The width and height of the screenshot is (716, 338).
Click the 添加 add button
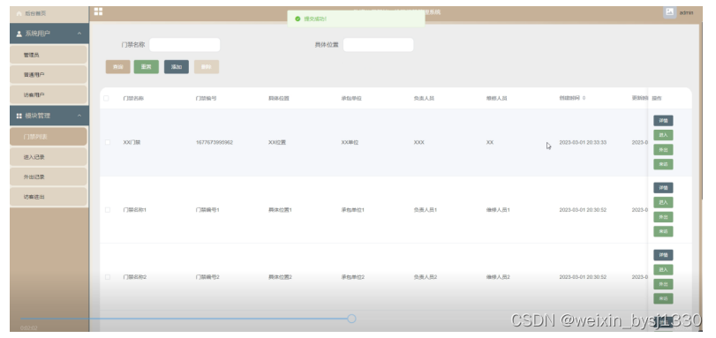[177, 67]
